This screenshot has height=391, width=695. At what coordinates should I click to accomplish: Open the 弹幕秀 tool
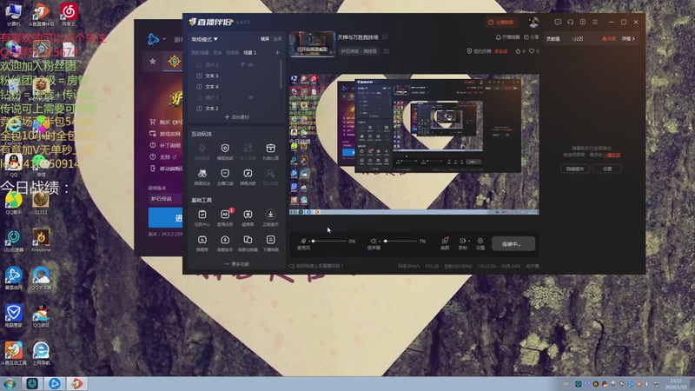[202, 243]
